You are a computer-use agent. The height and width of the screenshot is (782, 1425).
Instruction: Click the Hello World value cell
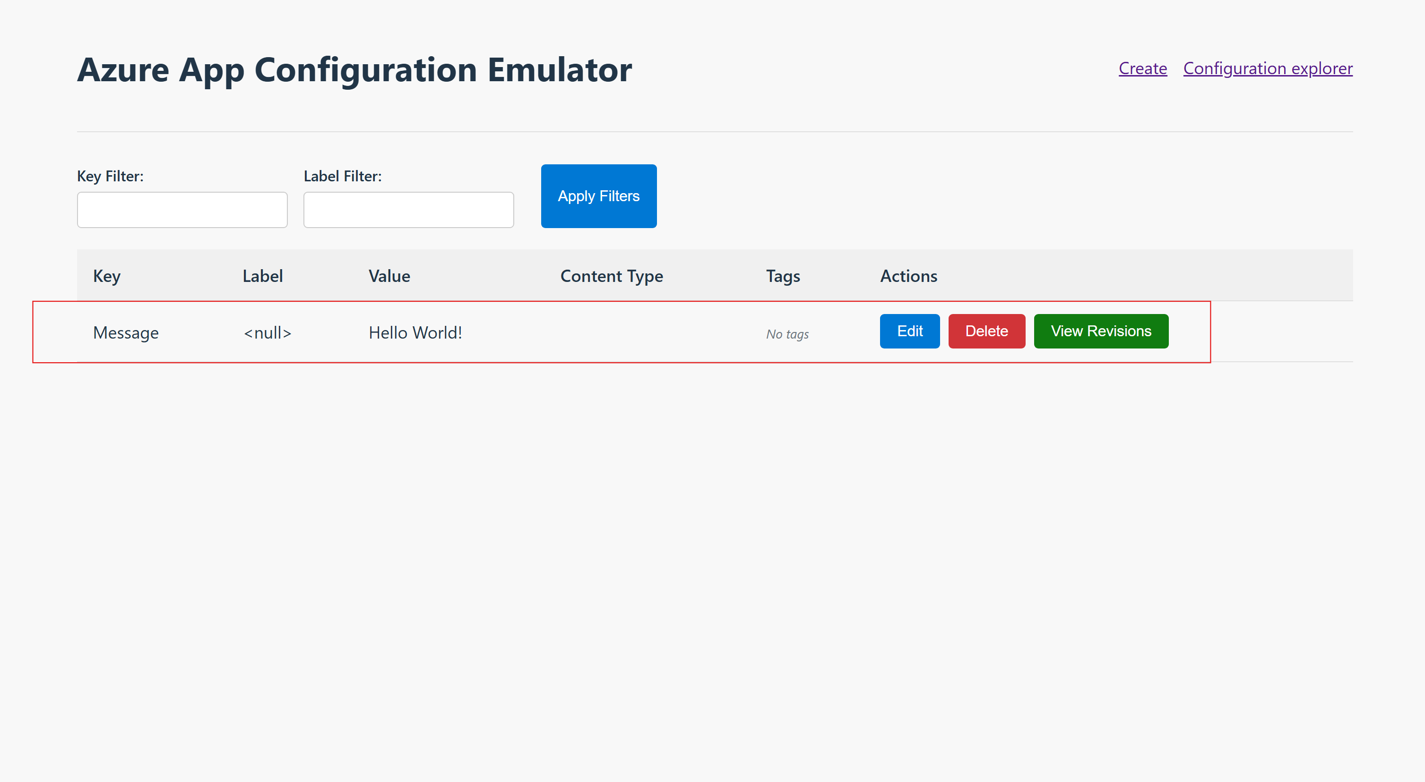[x=415, y=332]
